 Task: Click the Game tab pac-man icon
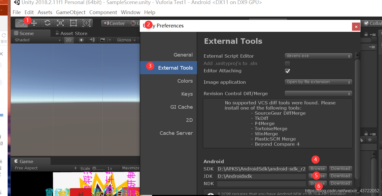[16, 161]
